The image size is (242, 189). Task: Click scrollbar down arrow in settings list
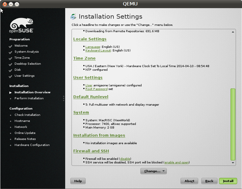coord(233,163)
